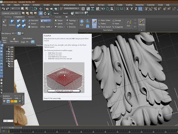Choose the Exaggerate brush
This screenshot has height=134, width=178.
click(118, 27)
